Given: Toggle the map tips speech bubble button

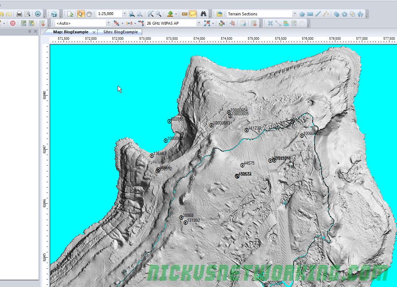Looking at the screenshot, I should point(193,14).
